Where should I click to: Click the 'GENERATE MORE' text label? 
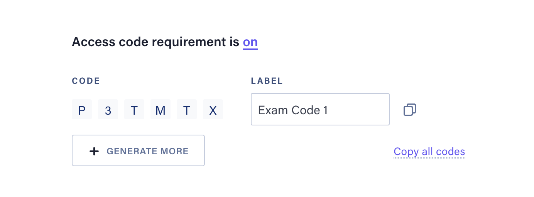pos(148,151)
